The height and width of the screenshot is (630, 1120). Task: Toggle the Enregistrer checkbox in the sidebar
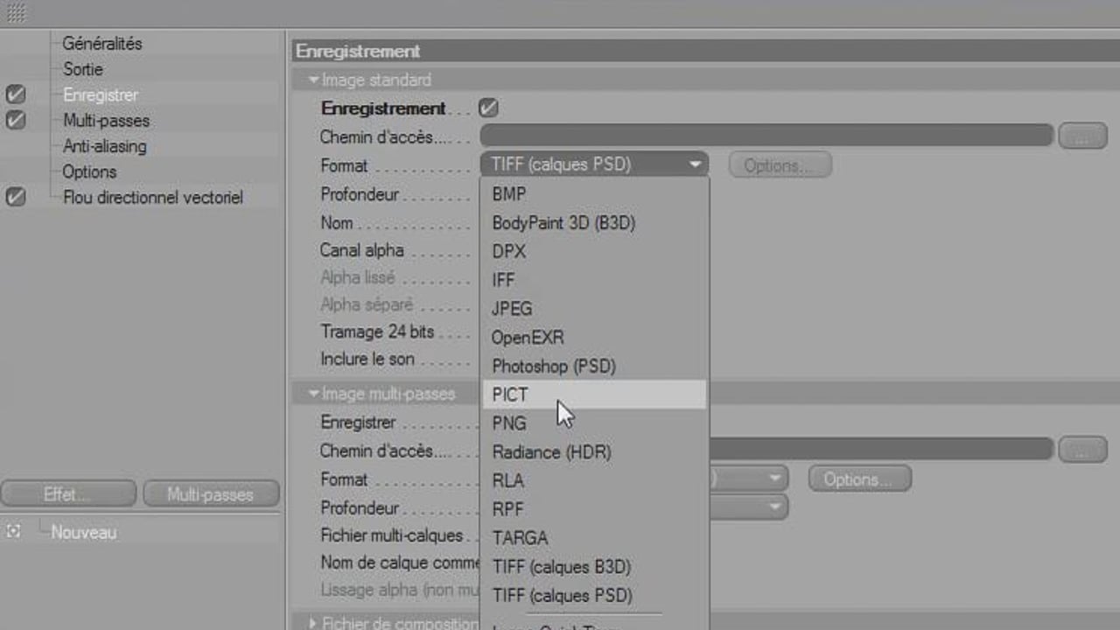point(15,94)
